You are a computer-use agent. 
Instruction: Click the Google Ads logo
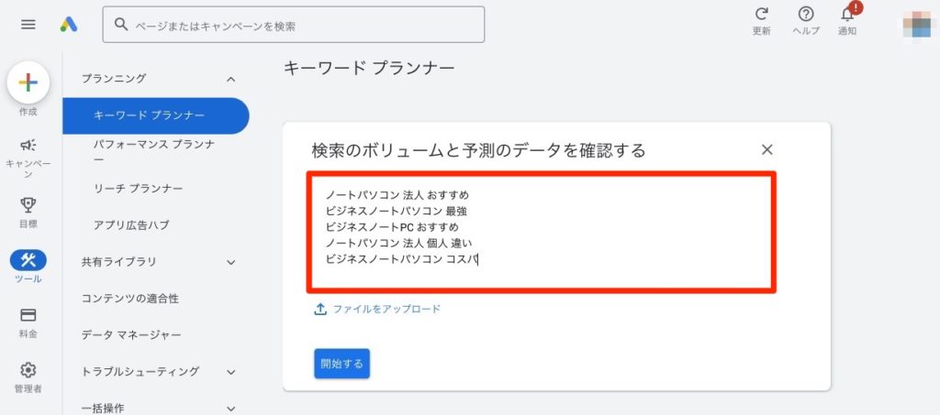coord(69,25)
